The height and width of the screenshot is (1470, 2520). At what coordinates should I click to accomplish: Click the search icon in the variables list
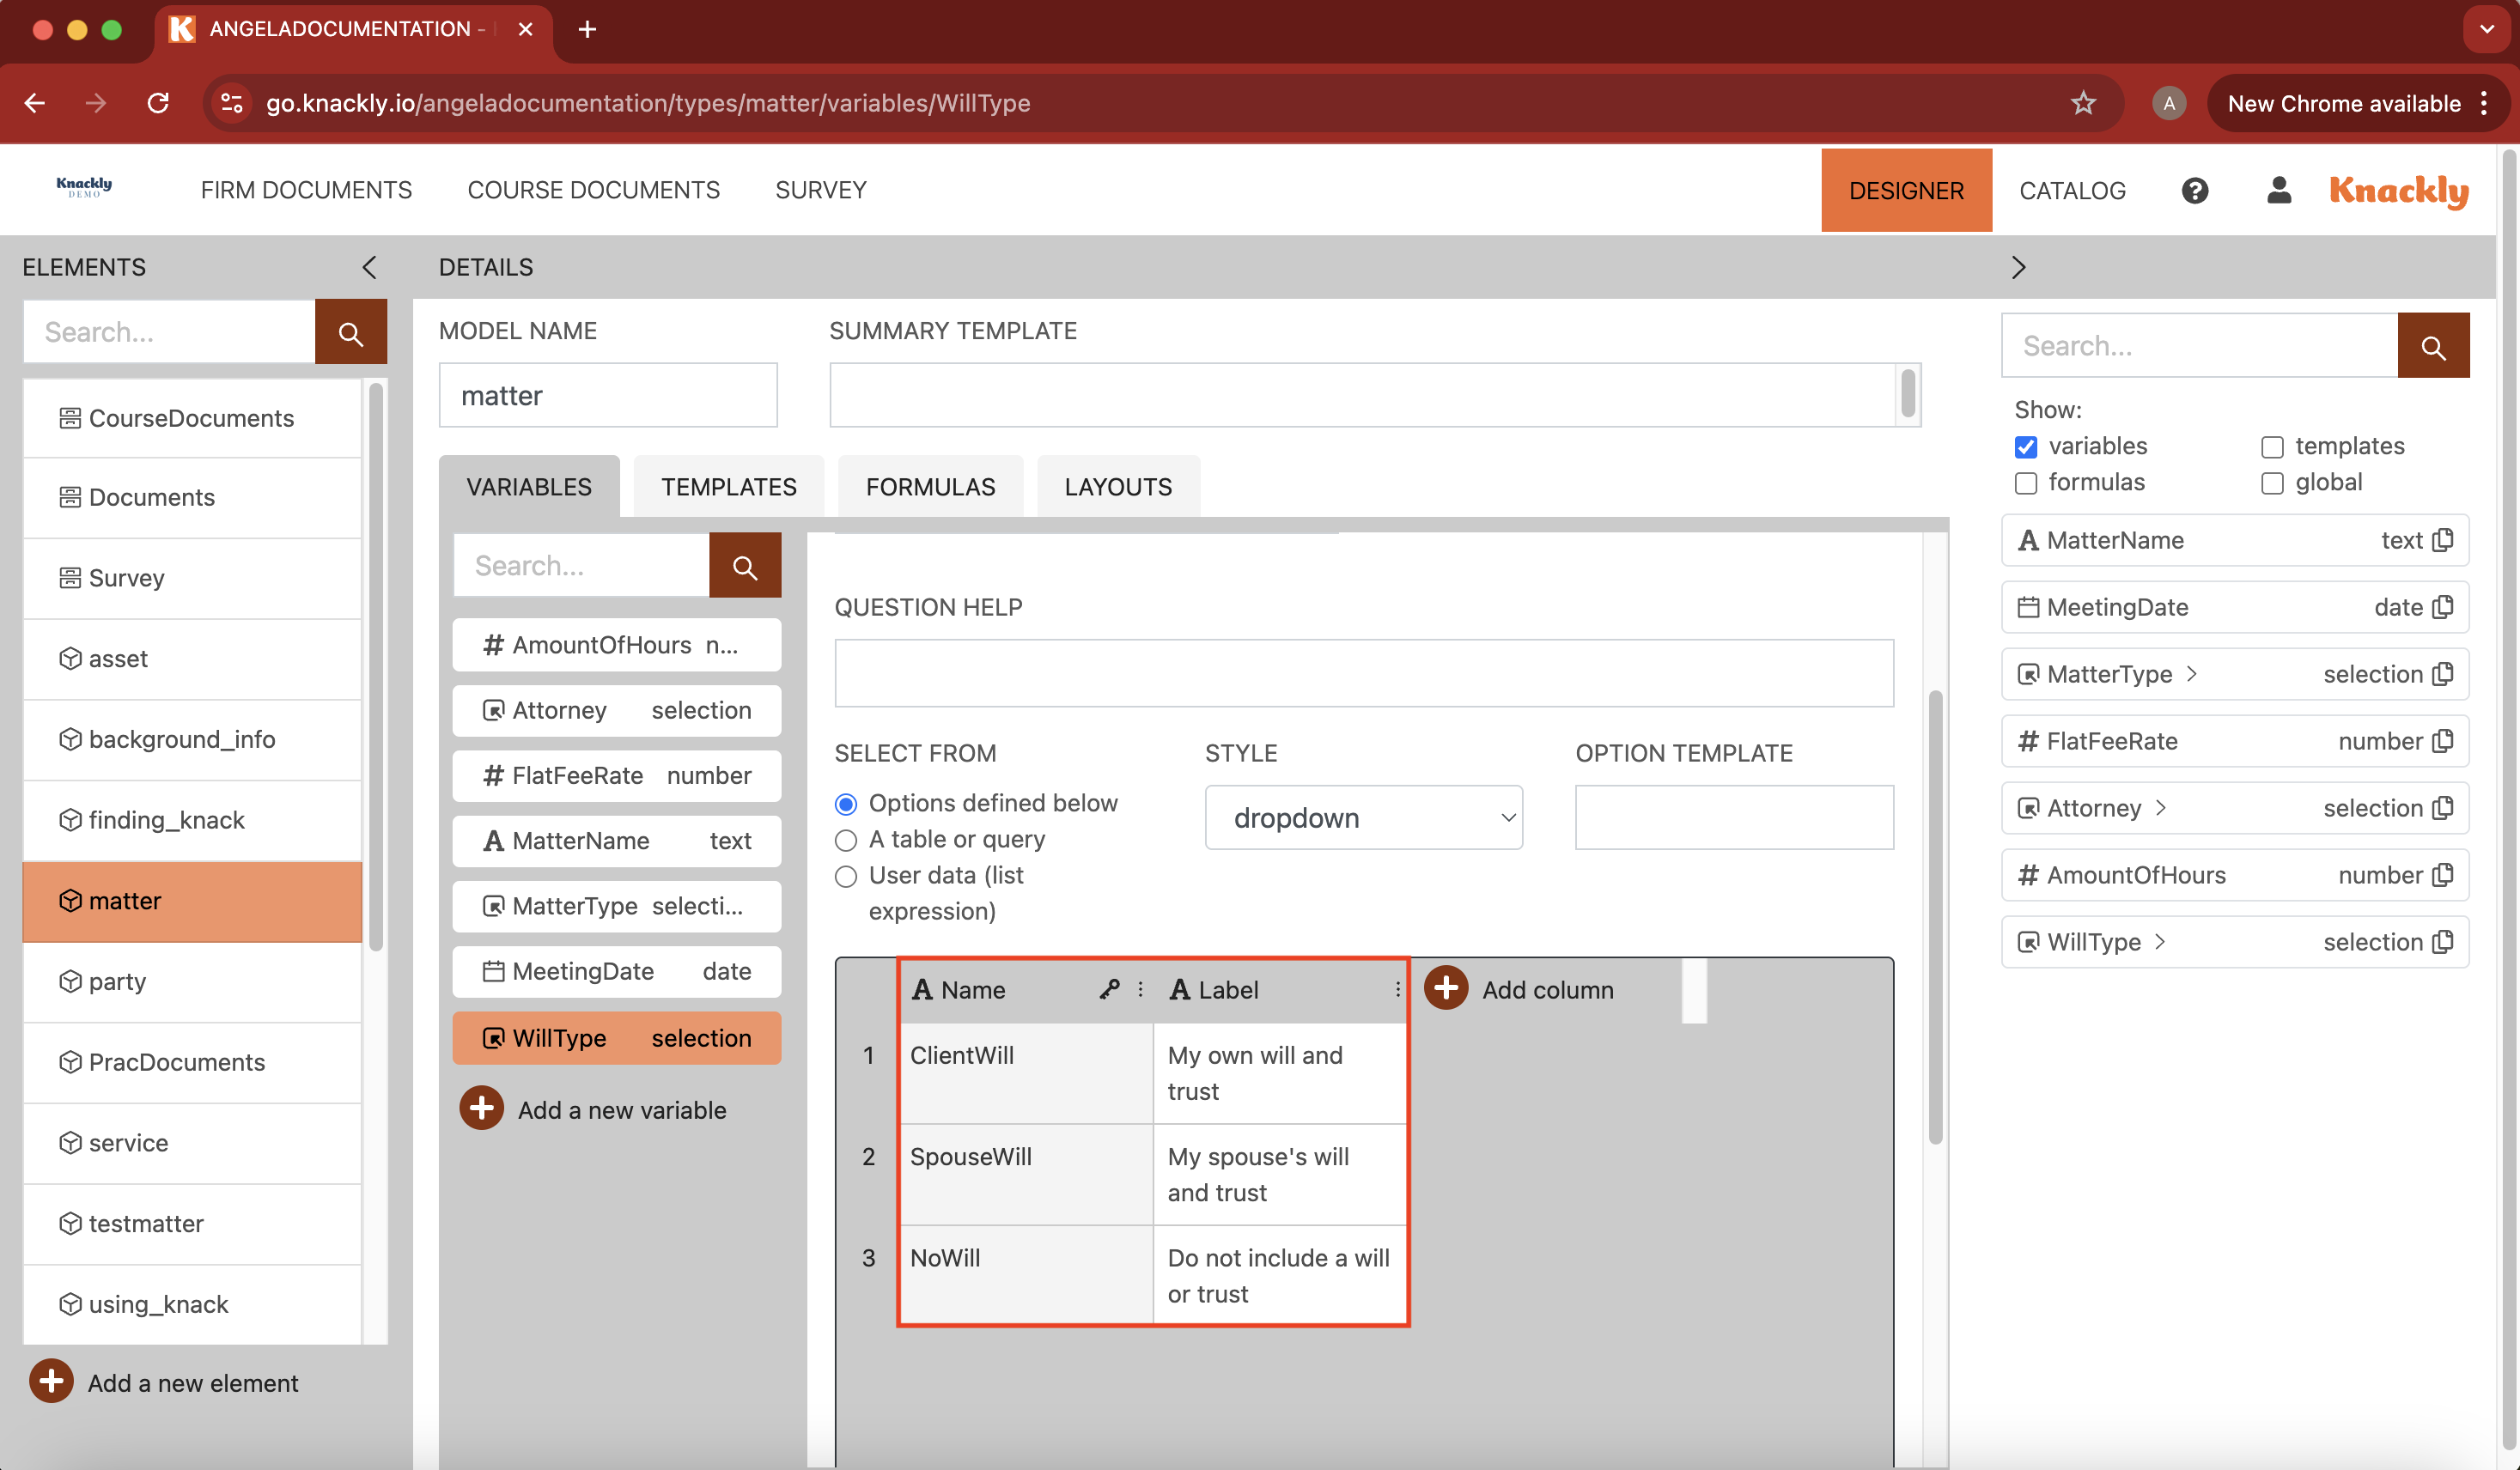pyautogui.click(x=744, y=565)
